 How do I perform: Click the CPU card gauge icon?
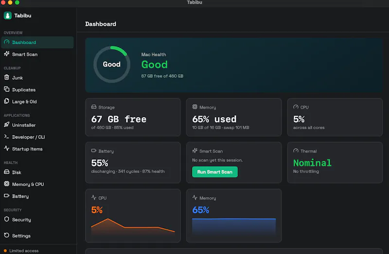[x=296, y=107]
